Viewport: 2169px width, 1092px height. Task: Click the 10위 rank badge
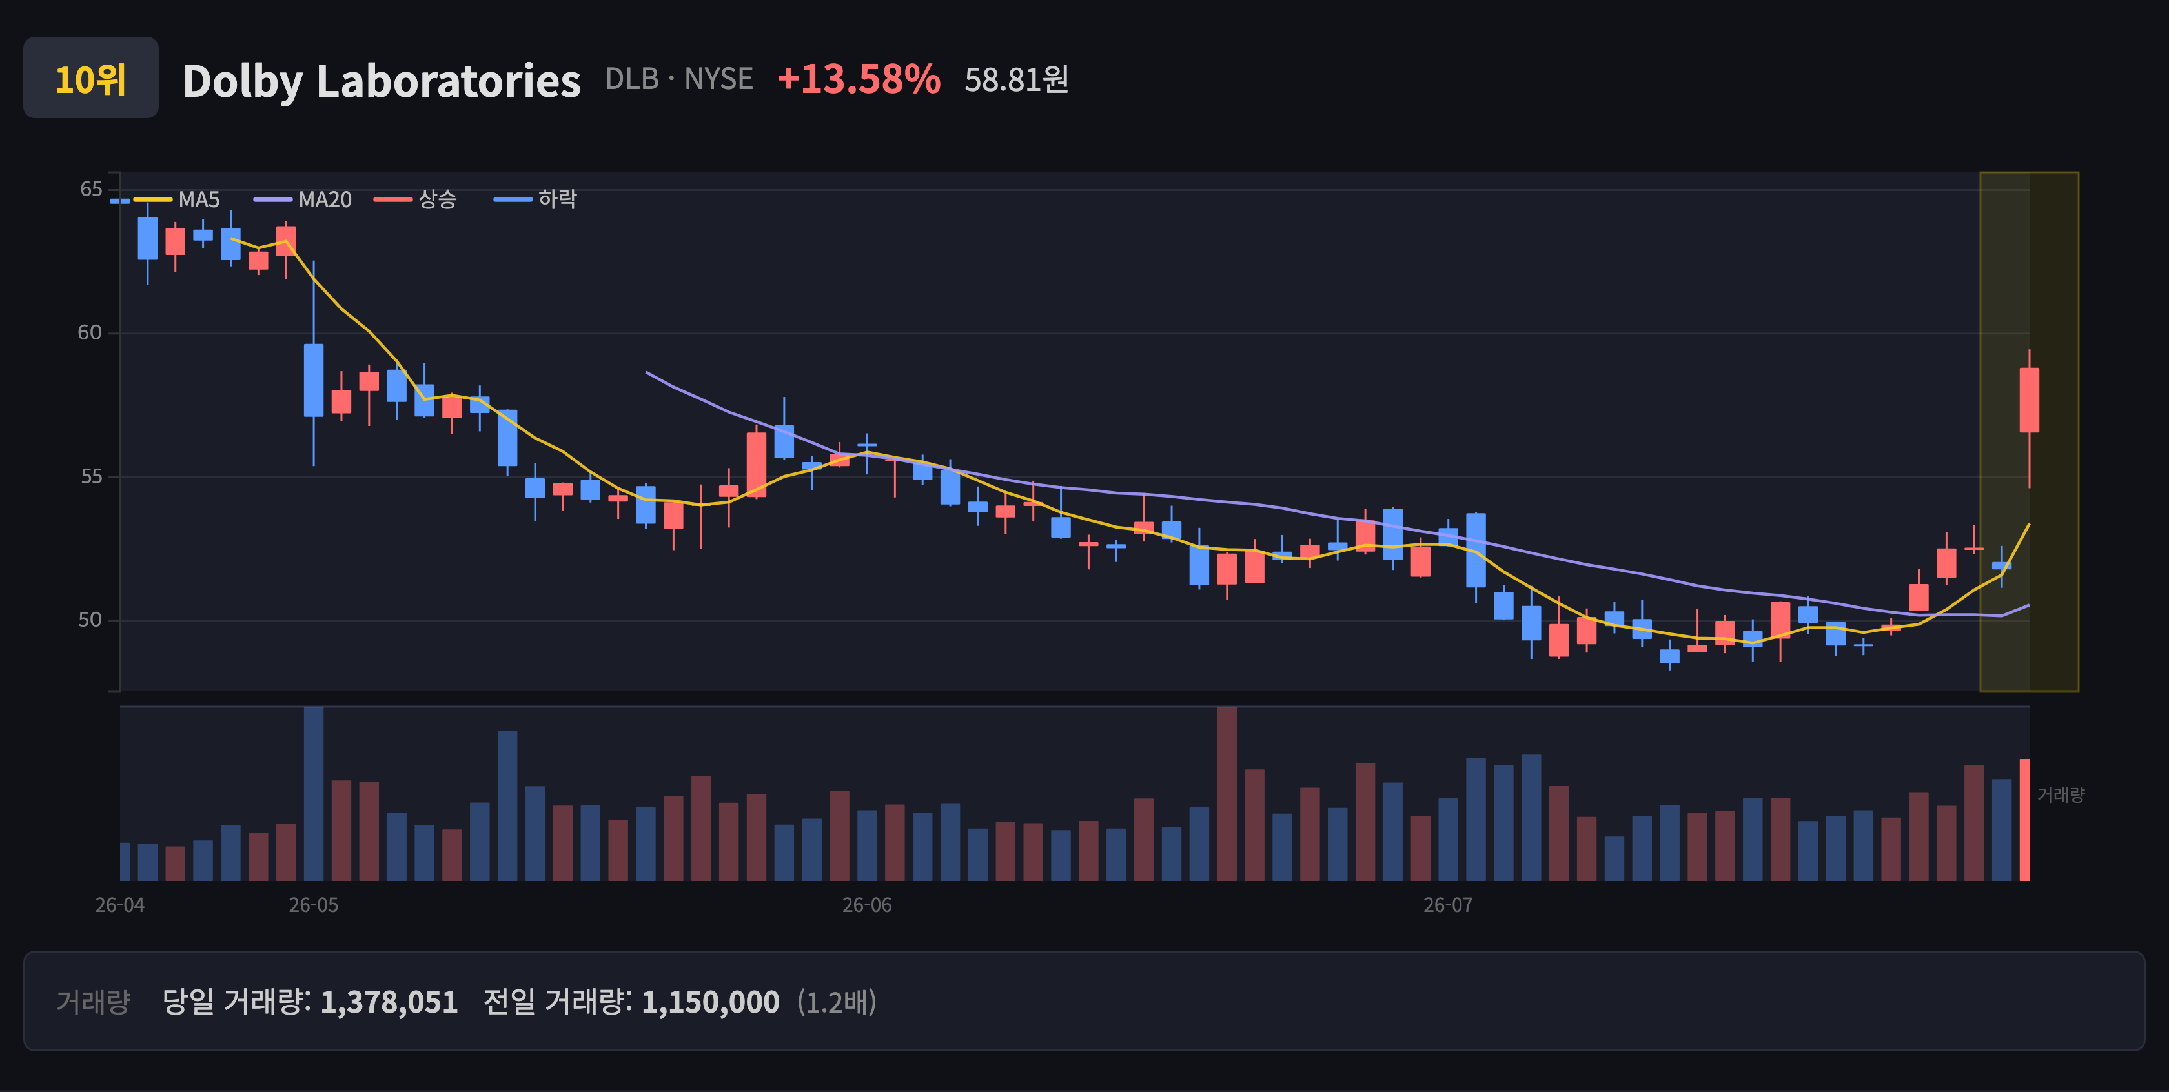91,77
